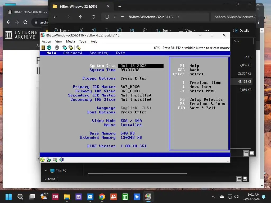271x203 pixels.
Task: Open the clock showing 9:01 AM
Action: click(251, 197)
